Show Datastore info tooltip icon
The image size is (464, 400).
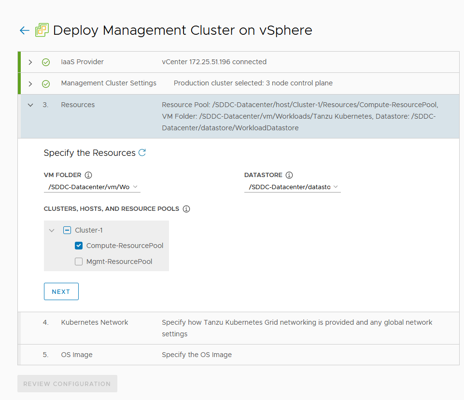click(289, 175)
